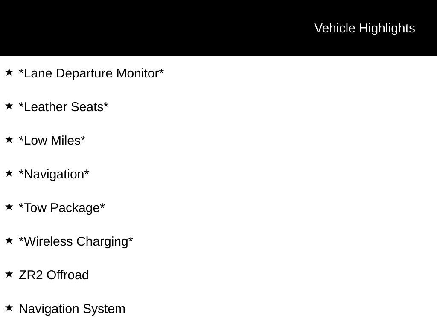
Task: Click the star icon beside Navigation System
Action: click(x=9, y=308)
